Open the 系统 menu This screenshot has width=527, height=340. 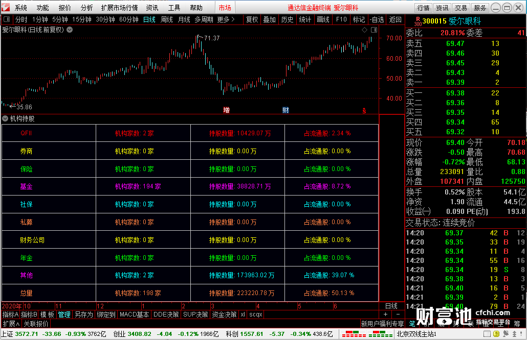click(x=21, y=8)
